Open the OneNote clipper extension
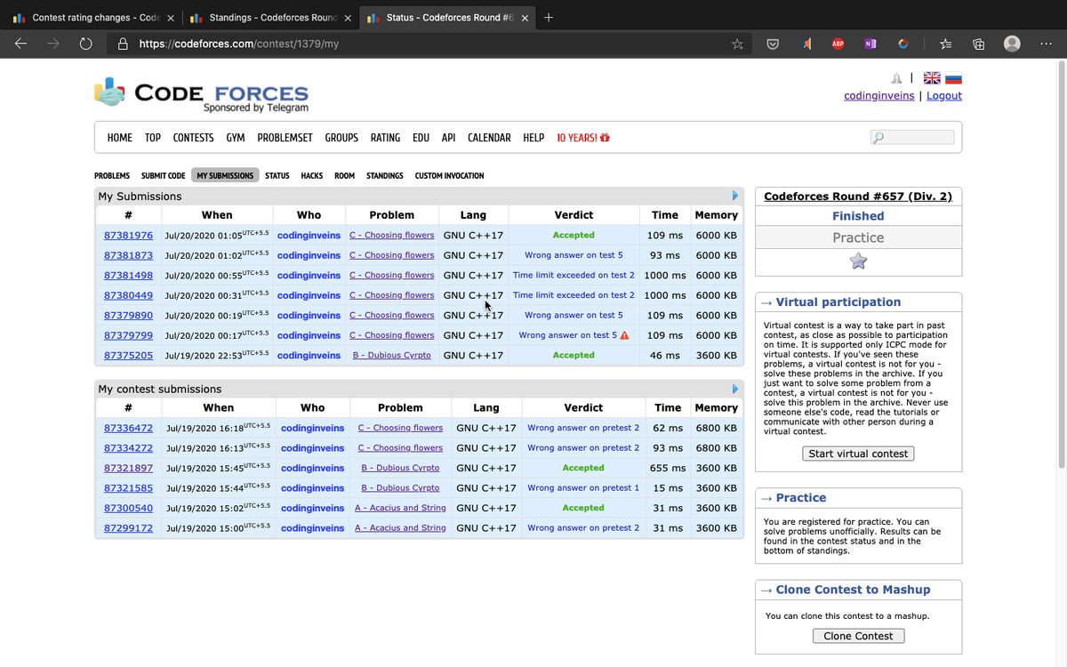The image size is (1067, 667). [x=870, y=44]
